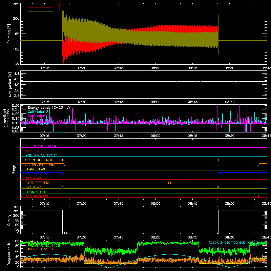Click the cyan Collimator 8 legend
The width and height of the screenshot is (271, 271).
(x=38, y=112)
